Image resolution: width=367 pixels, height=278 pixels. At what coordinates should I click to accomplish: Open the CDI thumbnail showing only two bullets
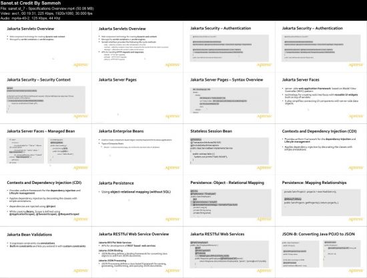(321, 149)
